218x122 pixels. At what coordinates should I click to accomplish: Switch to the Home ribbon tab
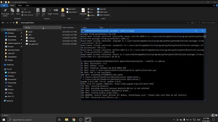tap(12, 5)
